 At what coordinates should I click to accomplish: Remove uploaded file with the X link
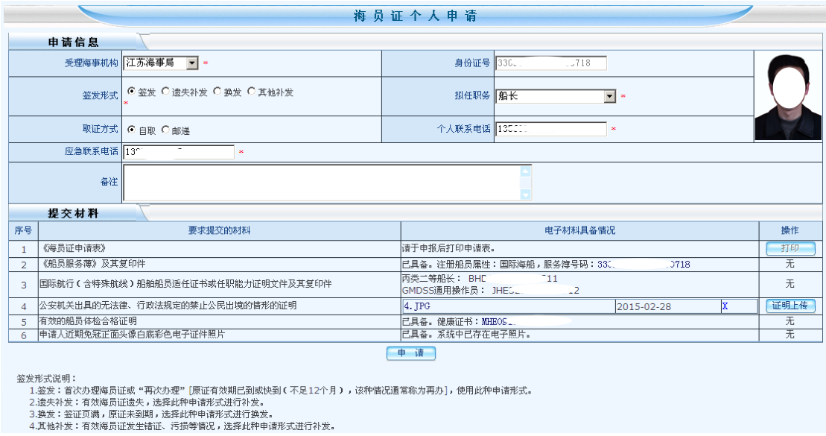[x=724, y=306]
